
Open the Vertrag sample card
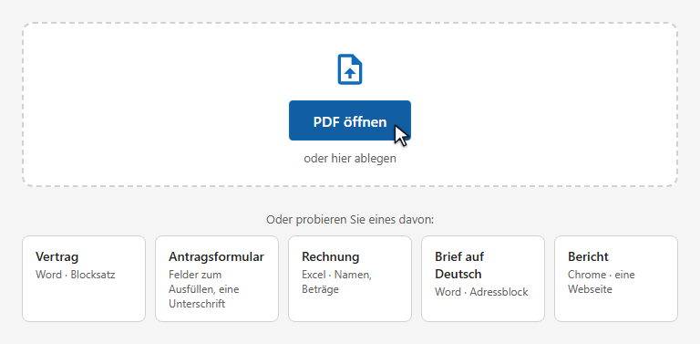(x=84, y=279)
